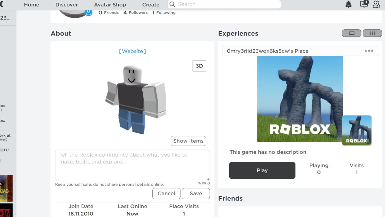The width and height of the screenshot is (385, 217).
Task: Click the Playing count label
Action: [319, 166]
